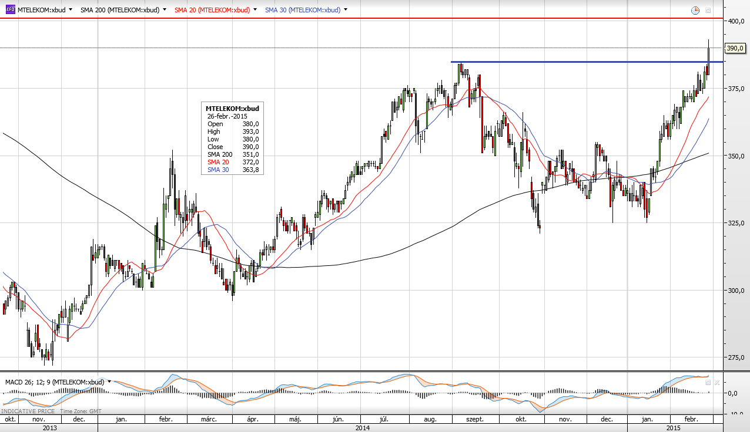Maximize the main price chart panel
The width and height of the screenshot is (750, 432).
point(708,11)
